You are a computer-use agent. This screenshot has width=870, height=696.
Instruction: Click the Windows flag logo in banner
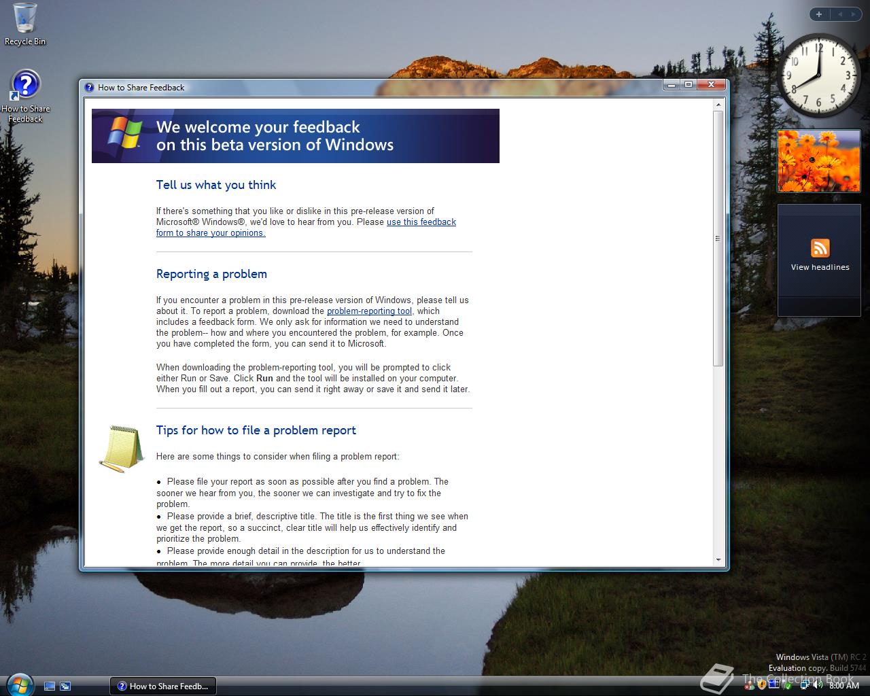pos(125,133)
